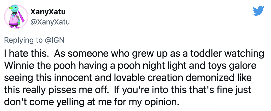Image resolution: width=271 pixels, height=111 pixels.
Task: Click the bold XanyXatu display name
Action: (x=48, y=12)
